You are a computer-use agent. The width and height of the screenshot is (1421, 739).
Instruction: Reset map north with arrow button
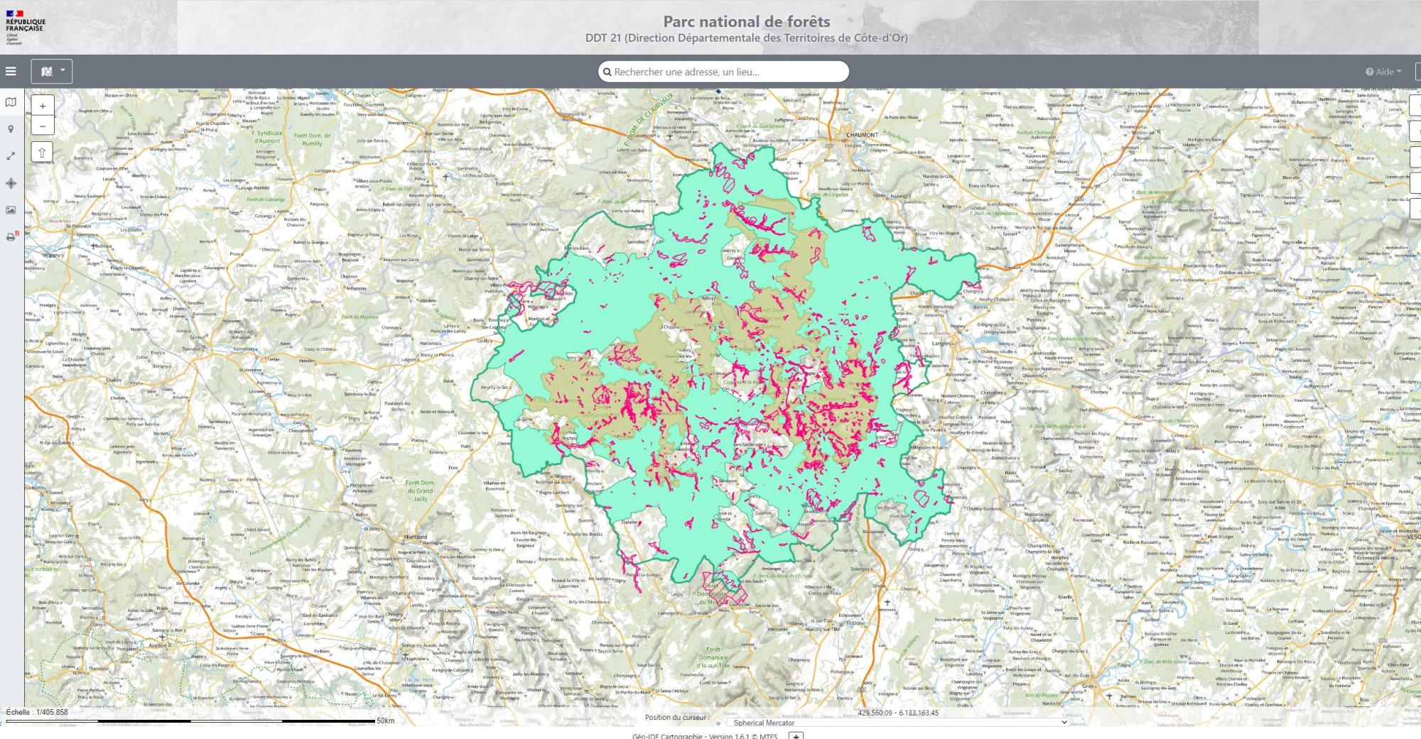click(42, 153)
